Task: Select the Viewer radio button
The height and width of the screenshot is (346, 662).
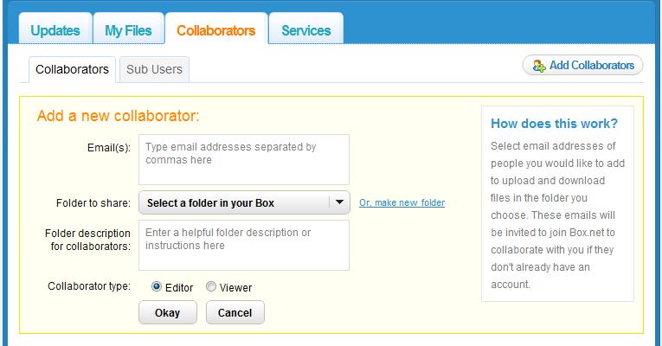Action: 210,286
